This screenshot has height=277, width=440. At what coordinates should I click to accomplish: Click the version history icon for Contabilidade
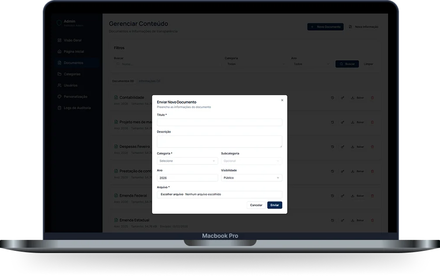pos(333,98)
